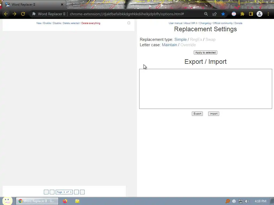
Task: Toggle the bookmark star icon
Action: 223,14
